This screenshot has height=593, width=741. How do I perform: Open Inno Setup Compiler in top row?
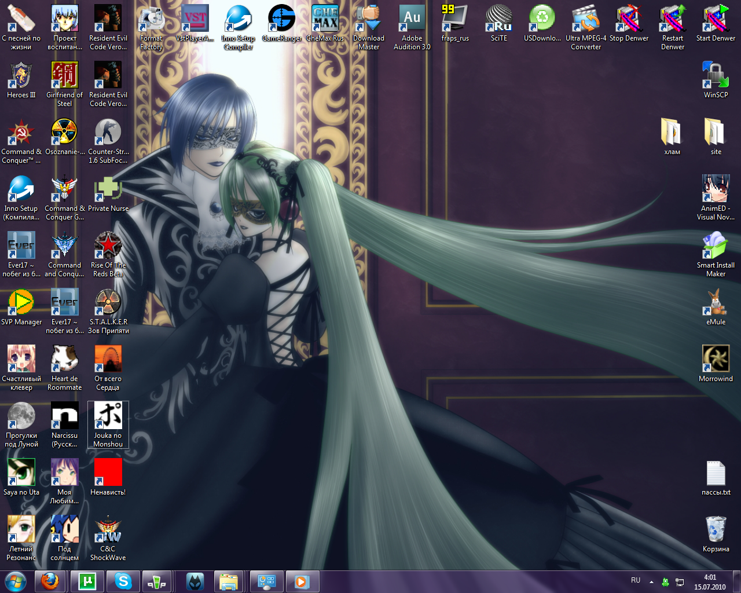pos(238,27)
